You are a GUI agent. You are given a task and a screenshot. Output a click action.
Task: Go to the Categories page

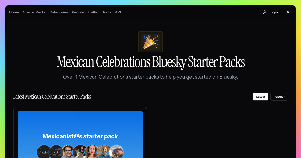[x=59, y=12]
